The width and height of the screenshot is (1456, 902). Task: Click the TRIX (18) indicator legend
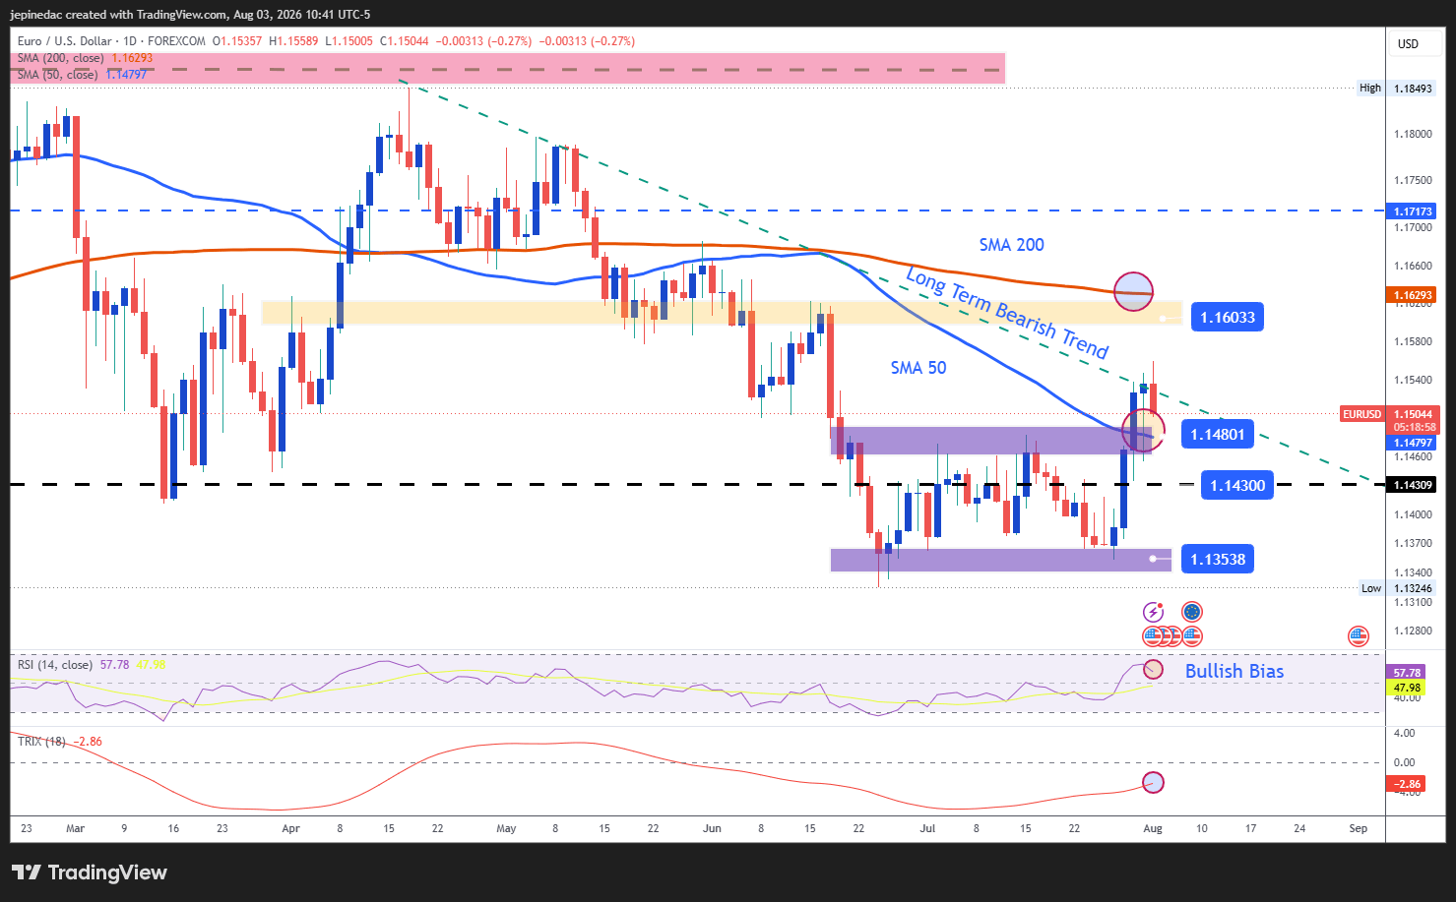[x=41, y=741]
